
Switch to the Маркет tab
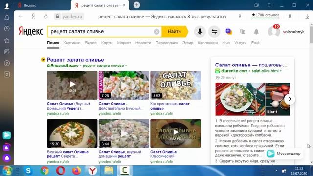click(124, 43)
